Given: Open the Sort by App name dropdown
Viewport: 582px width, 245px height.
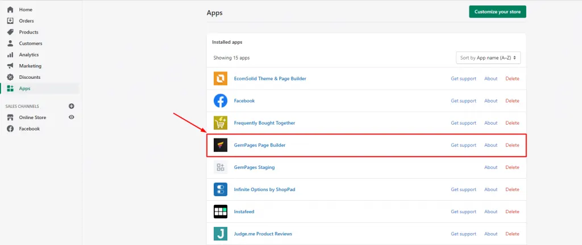Looking at the screenshot, I should click(x=488, y=58).
